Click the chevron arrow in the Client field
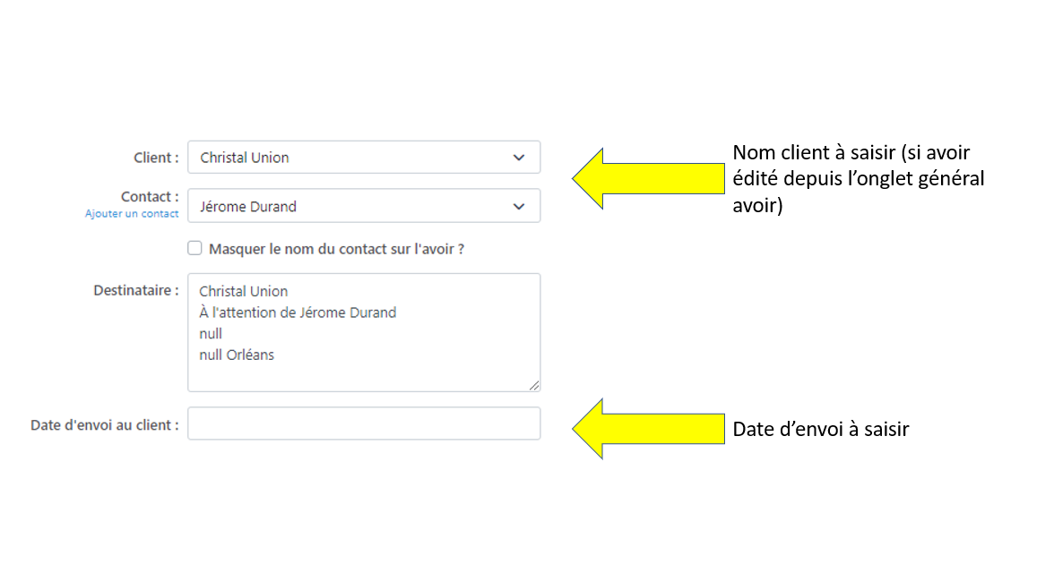Screen dimensions: 1054x573 (519, 158)
